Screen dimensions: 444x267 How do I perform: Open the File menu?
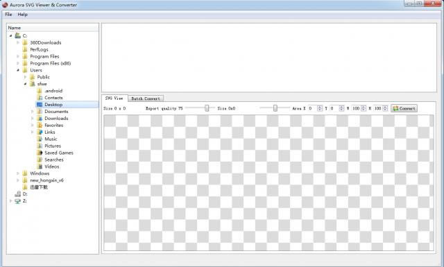8,15
